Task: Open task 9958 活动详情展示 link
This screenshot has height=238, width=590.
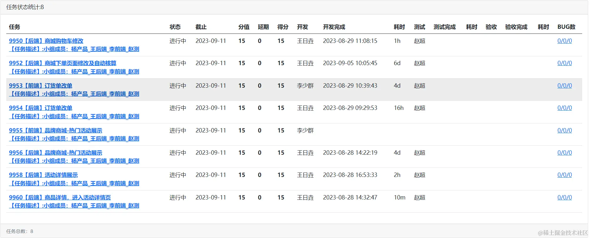Action: pyautogui.click(x=44, y=175)
